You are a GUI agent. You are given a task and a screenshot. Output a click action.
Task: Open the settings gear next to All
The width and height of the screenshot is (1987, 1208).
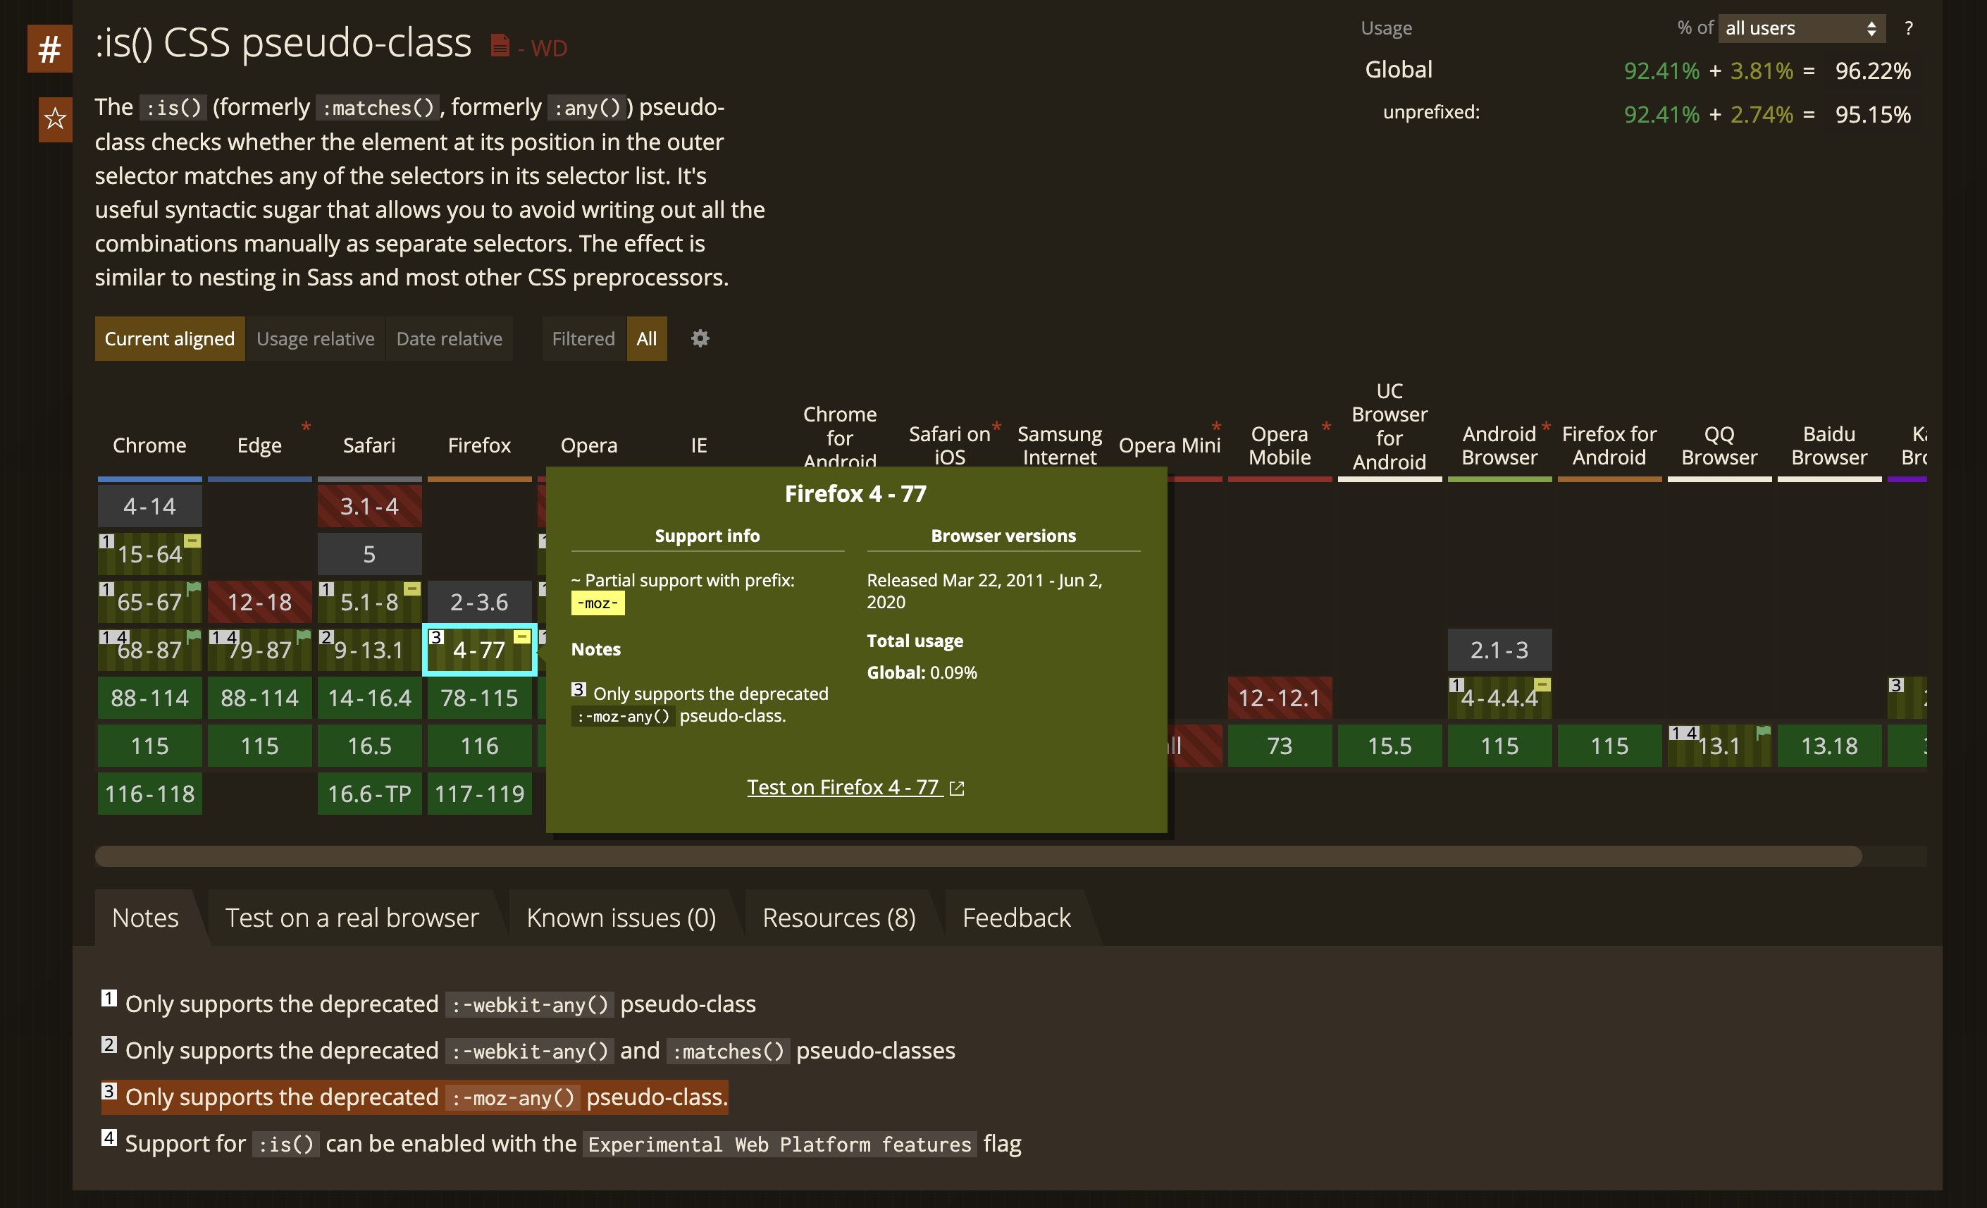click(700, 339)
